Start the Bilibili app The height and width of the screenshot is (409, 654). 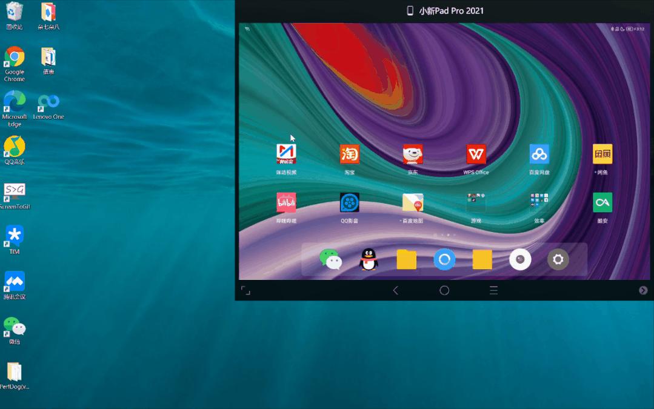pyautogui.click(x=285, y=202)
